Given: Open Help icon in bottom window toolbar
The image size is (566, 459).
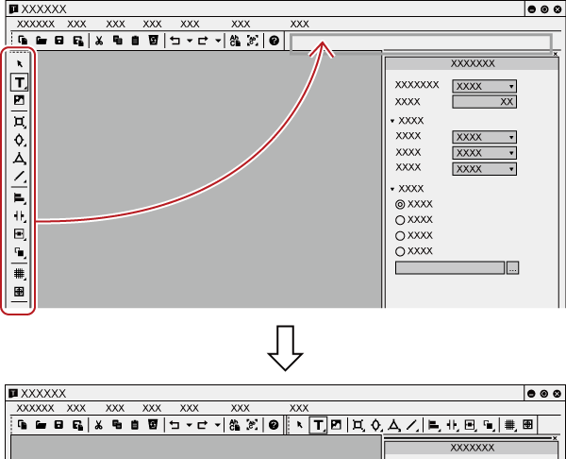Looking at the screenshot, I should (x=274, y=425).
